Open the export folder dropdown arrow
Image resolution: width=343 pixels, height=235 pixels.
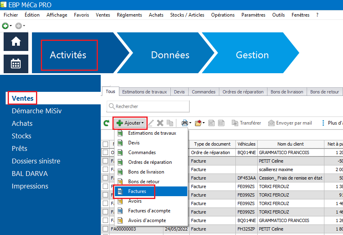pyautogui.click(x=204, y=123)
